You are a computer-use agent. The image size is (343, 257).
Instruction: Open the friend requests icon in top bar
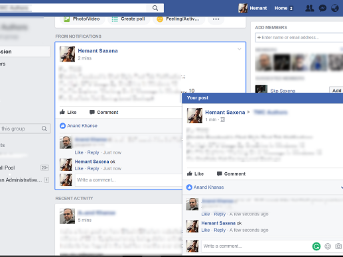point(309,8)
